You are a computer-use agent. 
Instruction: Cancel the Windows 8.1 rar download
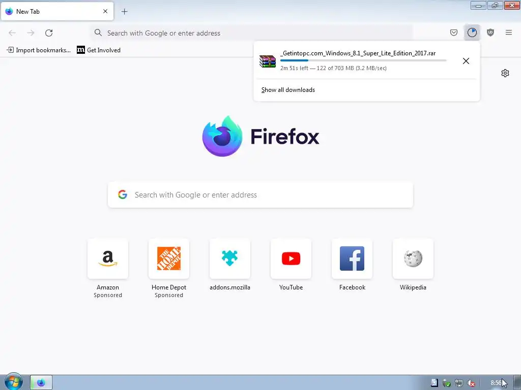(466, 61)
